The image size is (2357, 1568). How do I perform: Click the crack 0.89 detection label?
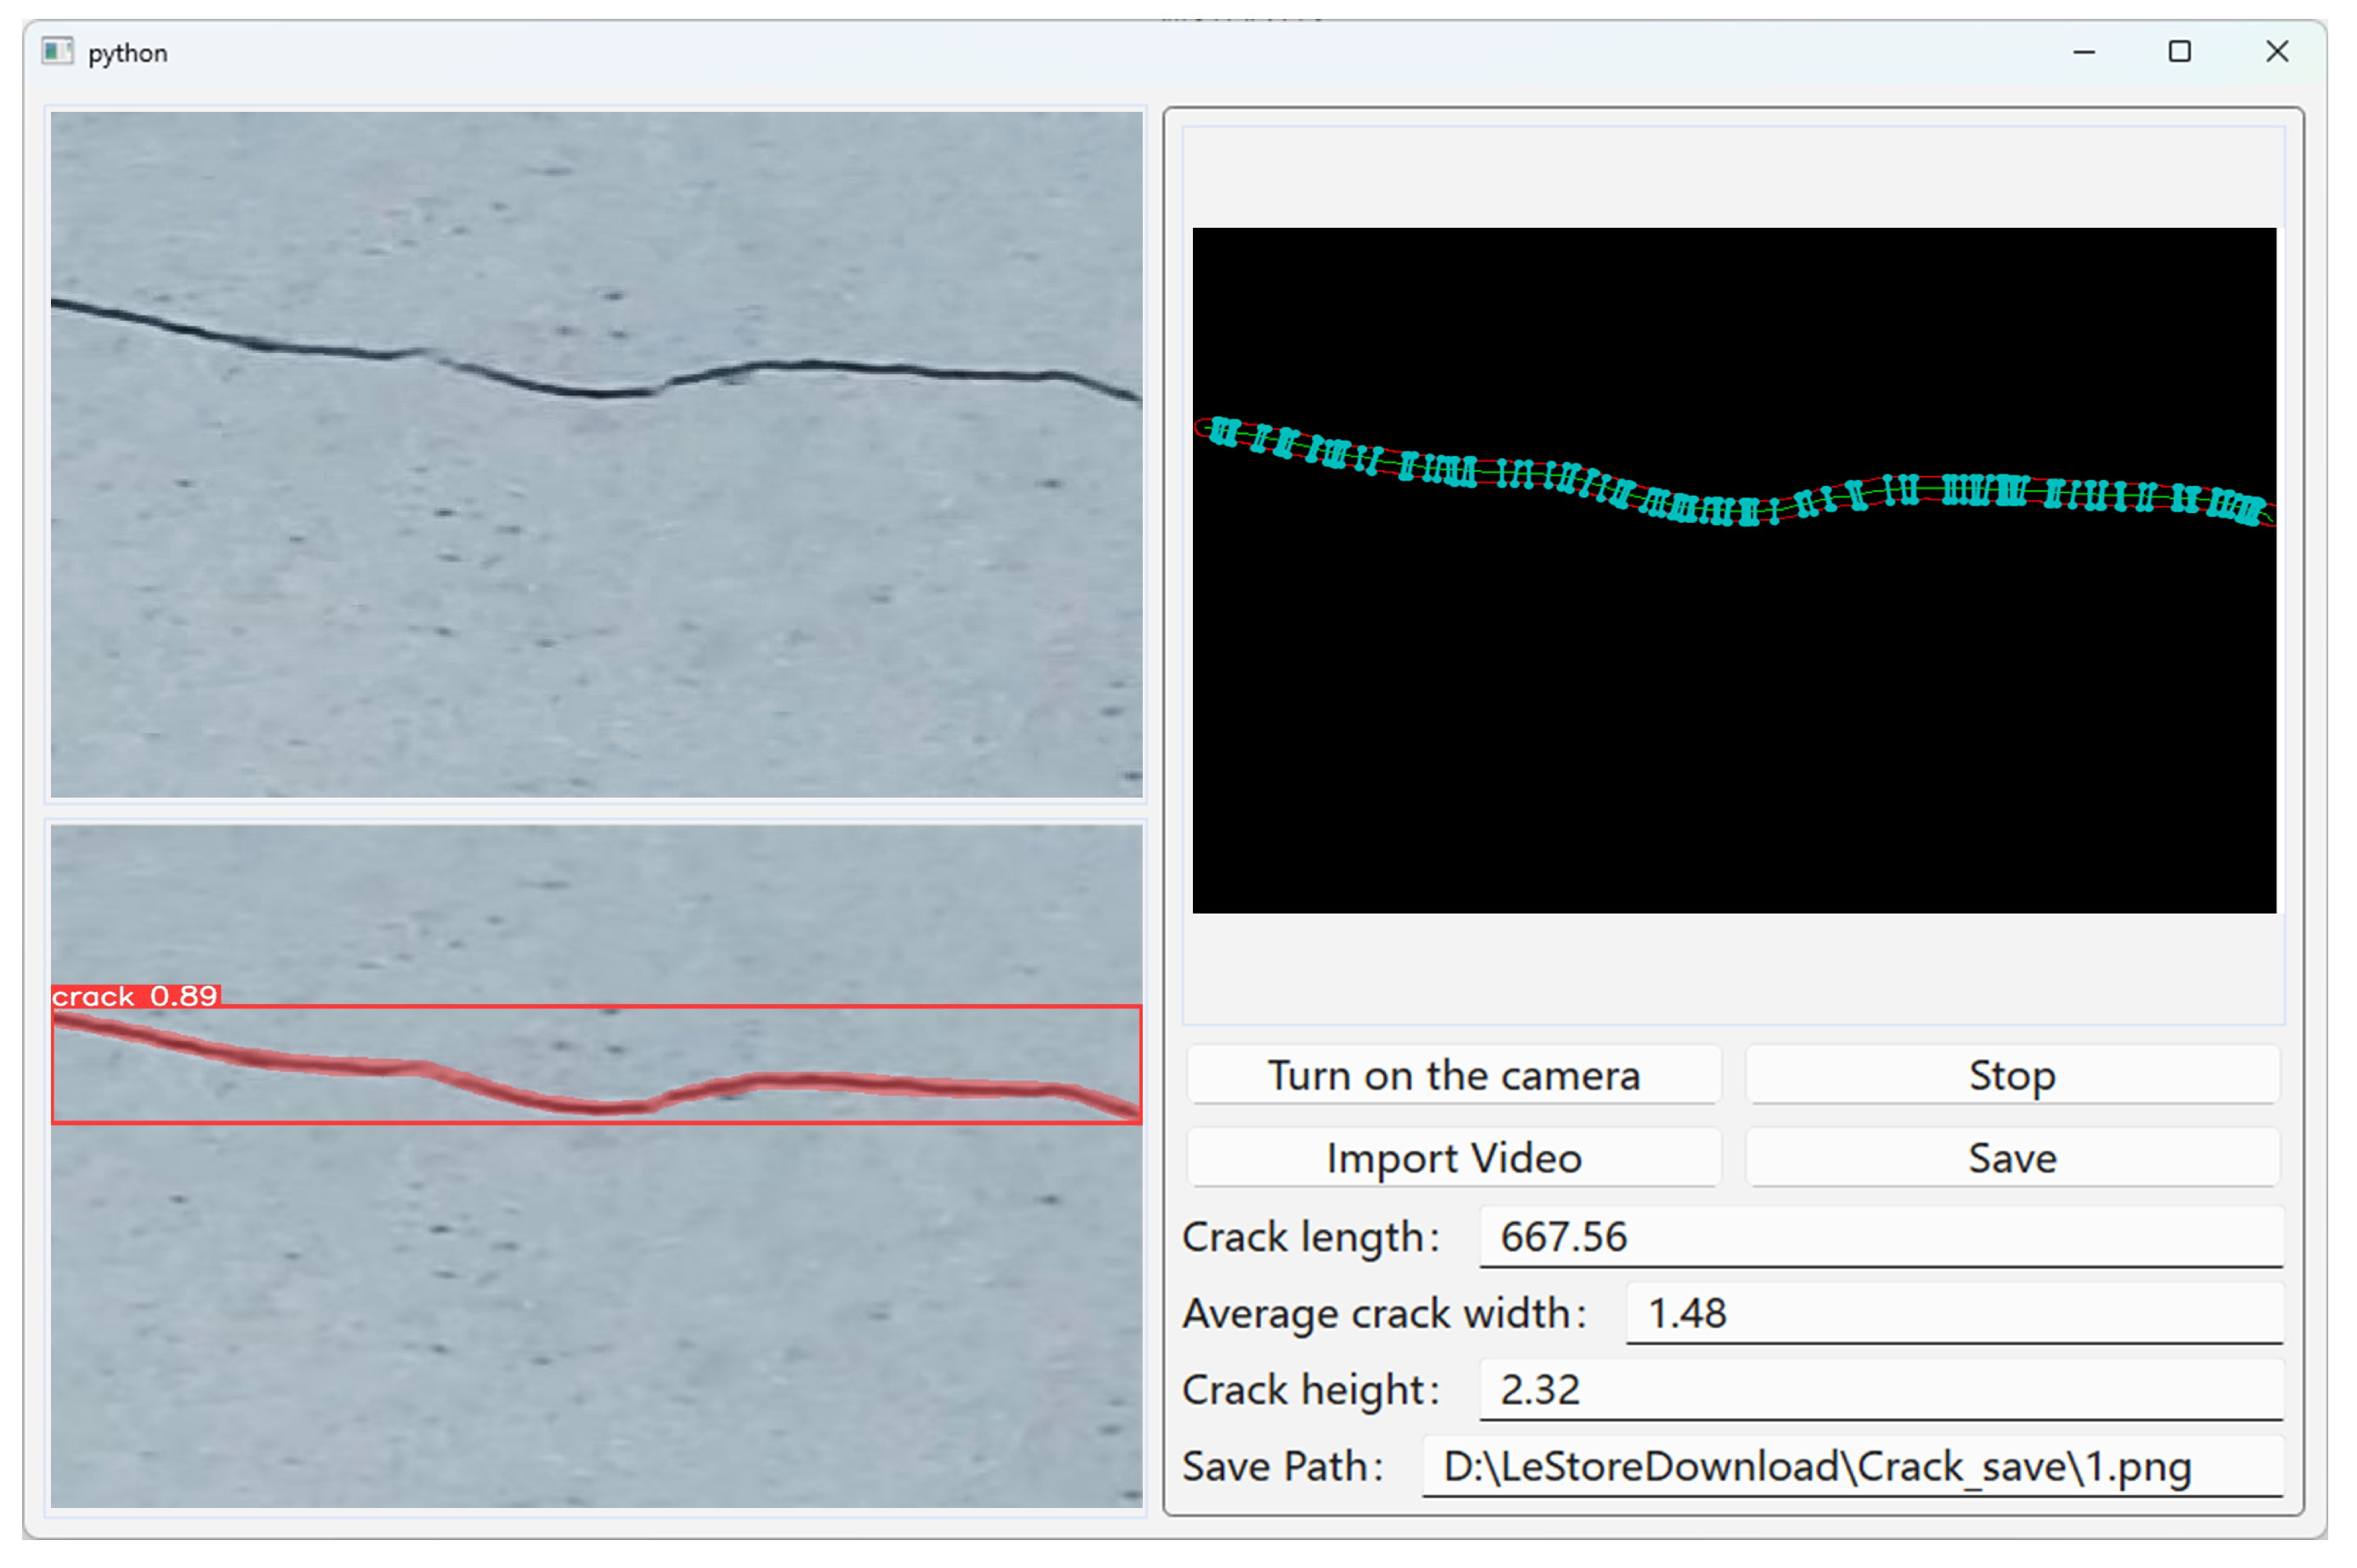pyautogui.click(x=135, y=996)
